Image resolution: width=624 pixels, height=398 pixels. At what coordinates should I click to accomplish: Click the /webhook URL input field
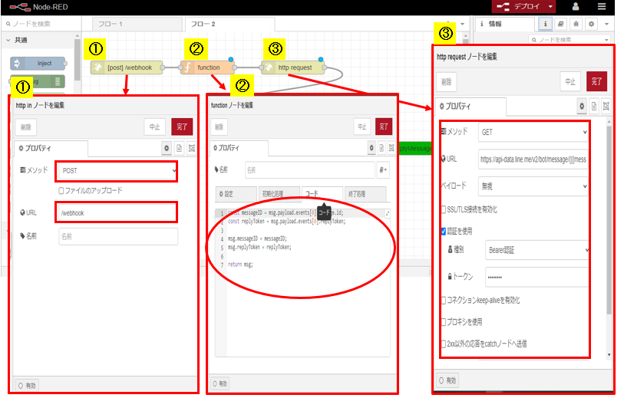point(116,212)
